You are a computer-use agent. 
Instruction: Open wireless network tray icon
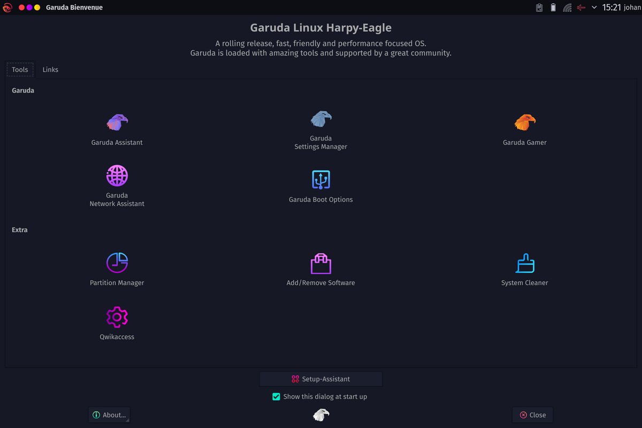567,7
